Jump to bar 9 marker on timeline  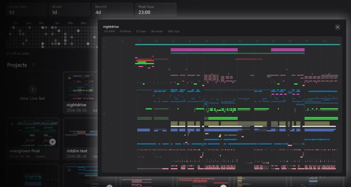coord(122,41)
